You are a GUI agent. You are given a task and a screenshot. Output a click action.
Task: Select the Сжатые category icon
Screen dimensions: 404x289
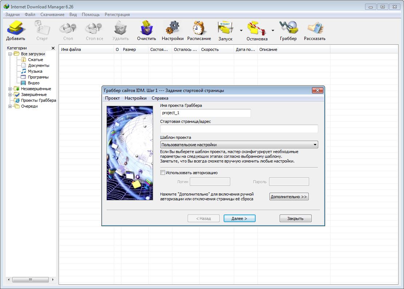(24, 60)
